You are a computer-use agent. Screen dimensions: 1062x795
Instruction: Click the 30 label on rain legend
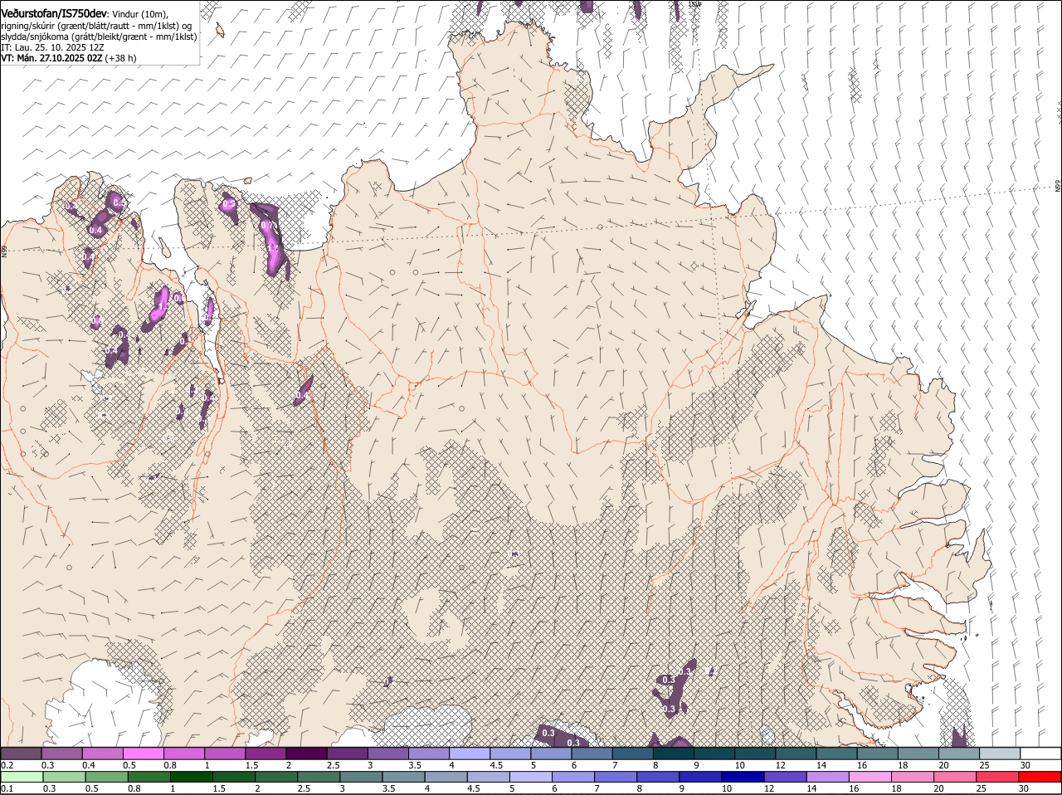coord(1023,788)
